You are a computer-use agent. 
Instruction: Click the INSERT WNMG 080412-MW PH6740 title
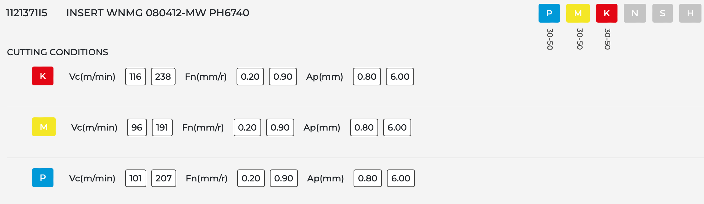158,13
